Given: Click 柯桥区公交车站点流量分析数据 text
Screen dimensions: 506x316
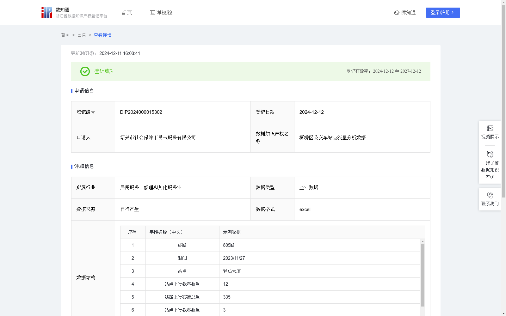Looking at the screenshot, I should coord(332,138).
